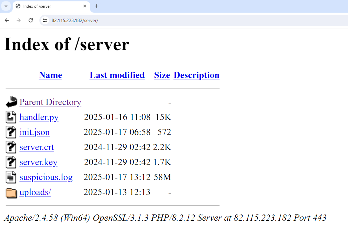Close the Index of /server tab

point(85,6)
